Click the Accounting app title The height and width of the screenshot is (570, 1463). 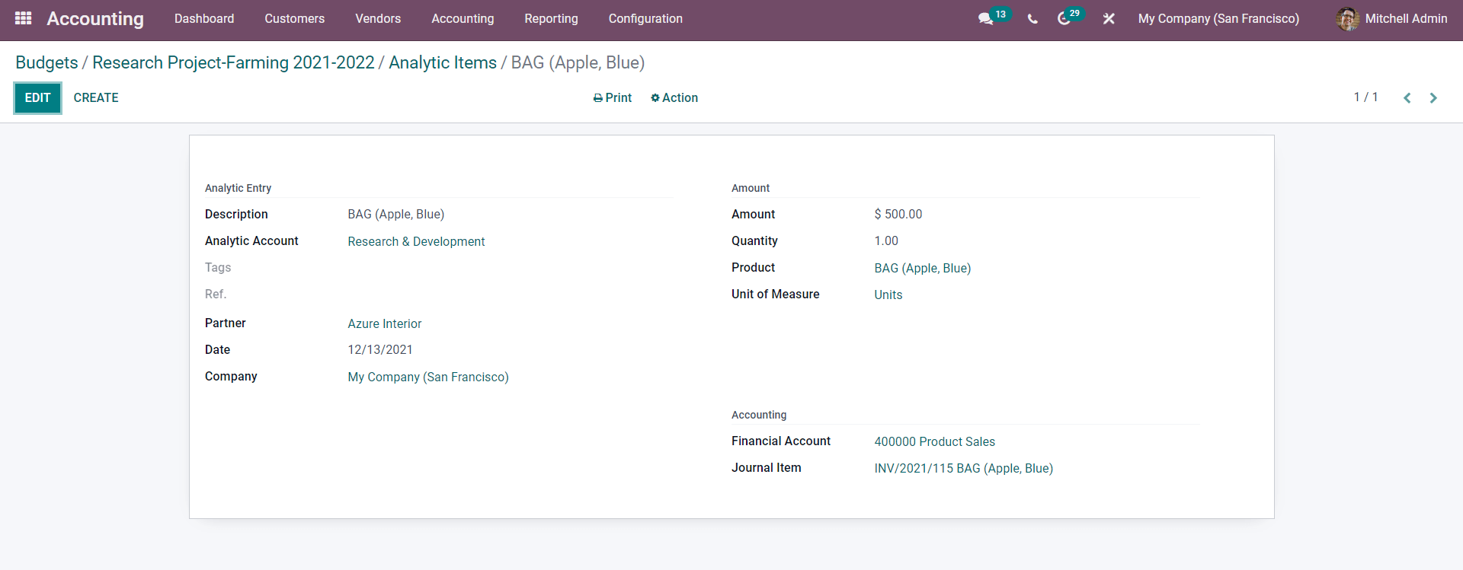tap(95, 18)
